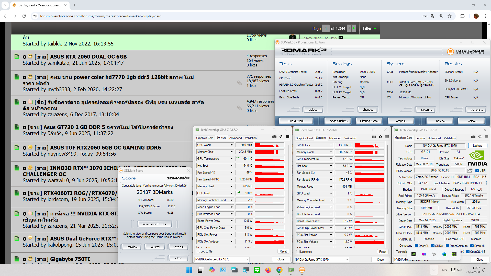The image size is (491, 276).
Task: Open the forum Filter dropdown
Action: pos(370,28)
